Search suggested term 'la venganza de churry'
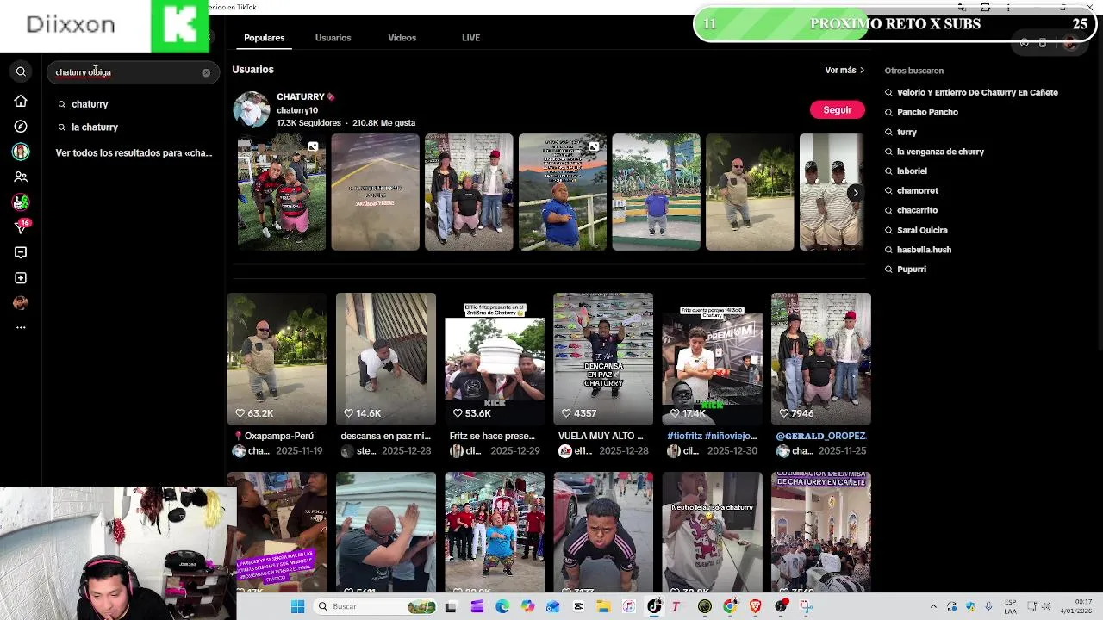Viewport: 1103px width, 620px height. [x=940, y=152]
